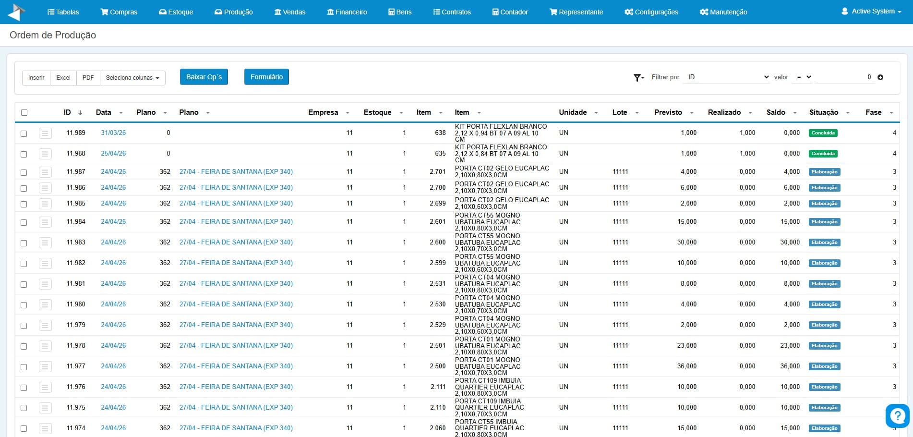Open plan link for order 11.987
The height and width of the screenshot is (437, 913).
tap(236, 172)
